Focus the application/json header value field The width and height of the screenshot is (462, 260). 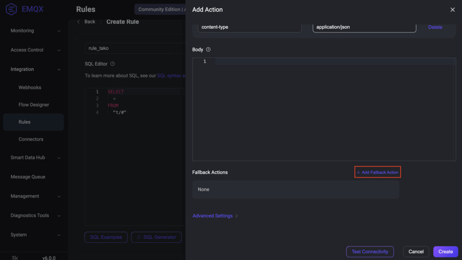(364, 27)
